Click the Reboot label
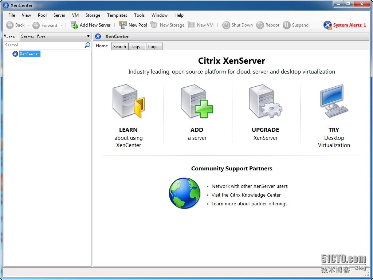This screenshot has width=373, height=280. [x=272, y=25]
